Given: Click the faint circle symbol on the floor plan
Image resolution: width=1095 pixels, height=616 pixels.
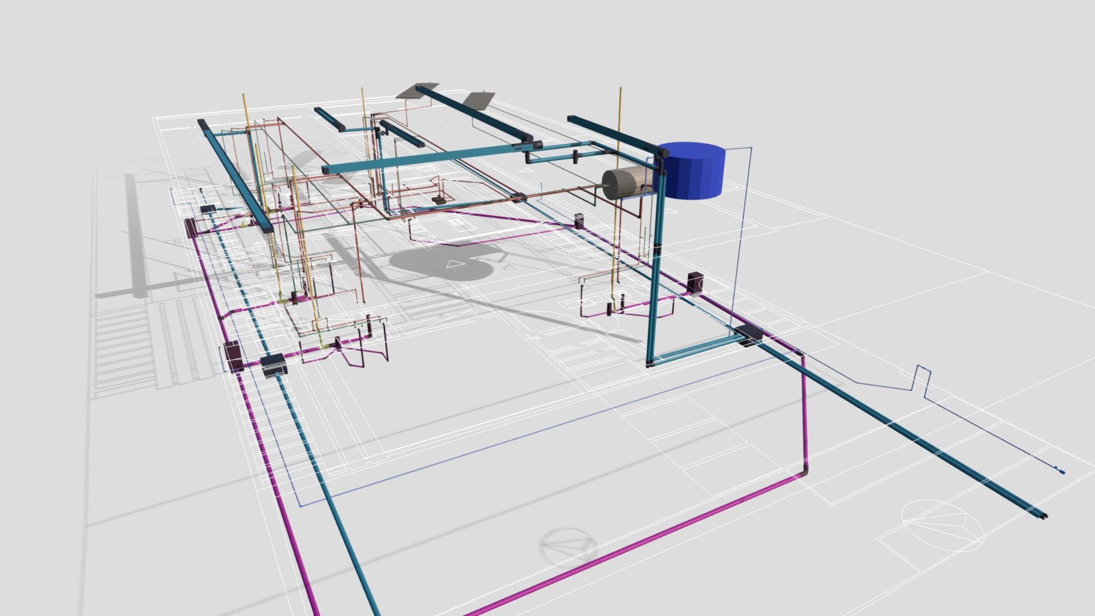Looking at the screenshot, I should 569,545.
